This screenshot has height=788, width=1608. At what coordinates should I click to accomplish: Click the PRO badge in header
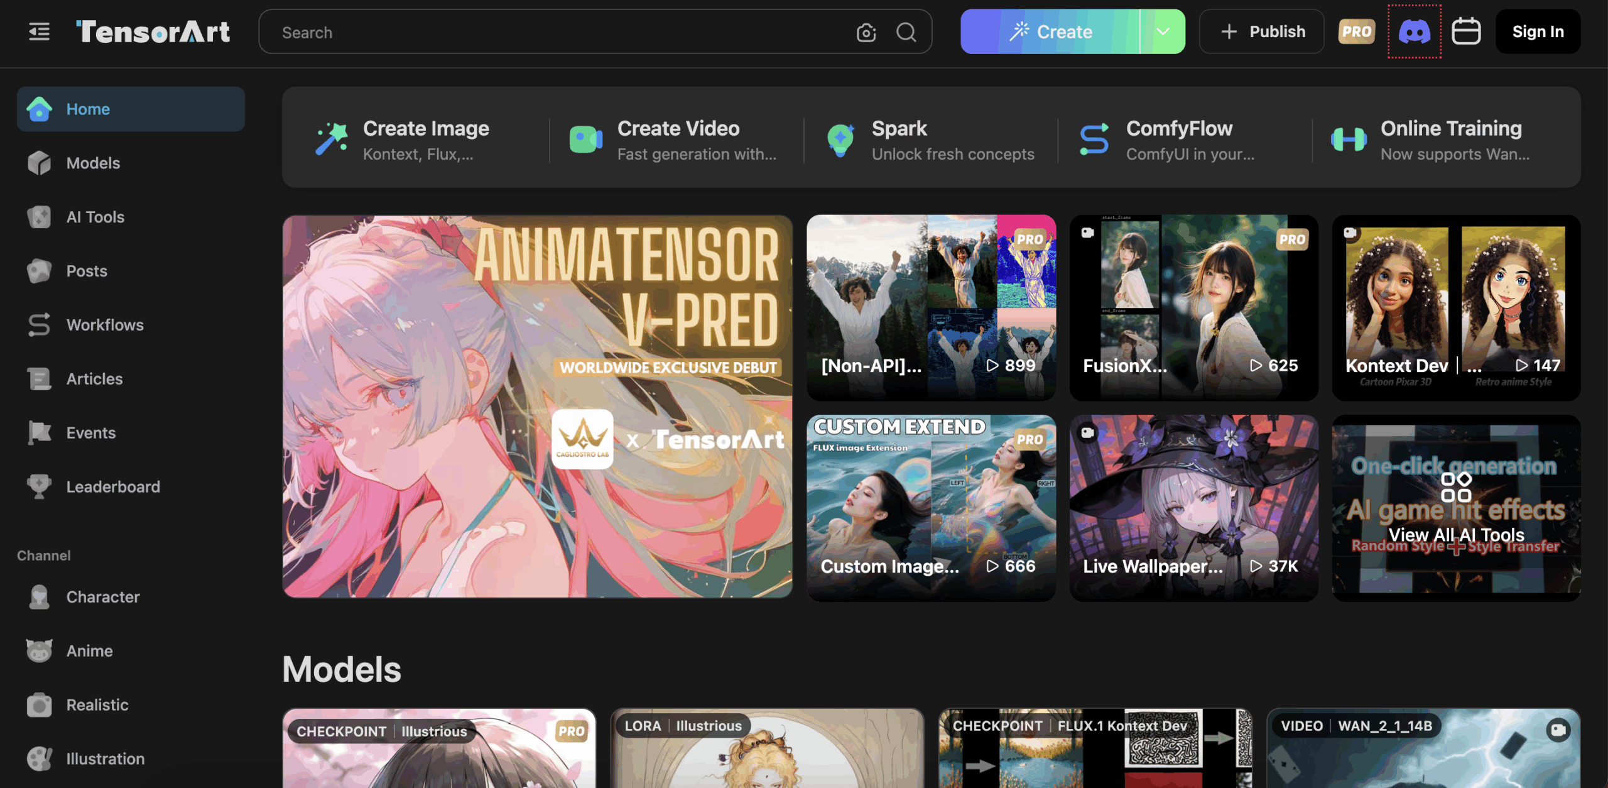[x=1357, y=31]
